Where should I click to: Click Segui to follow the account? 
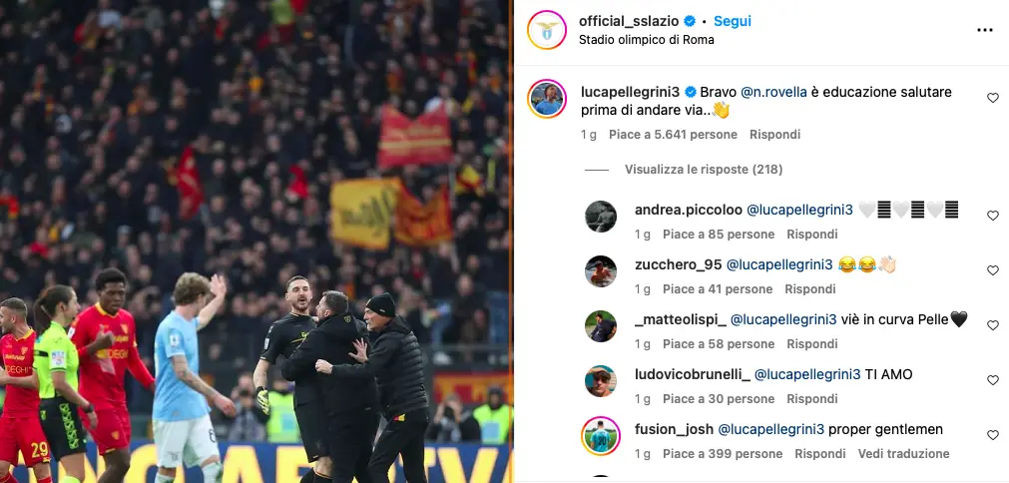coord(733,21)
